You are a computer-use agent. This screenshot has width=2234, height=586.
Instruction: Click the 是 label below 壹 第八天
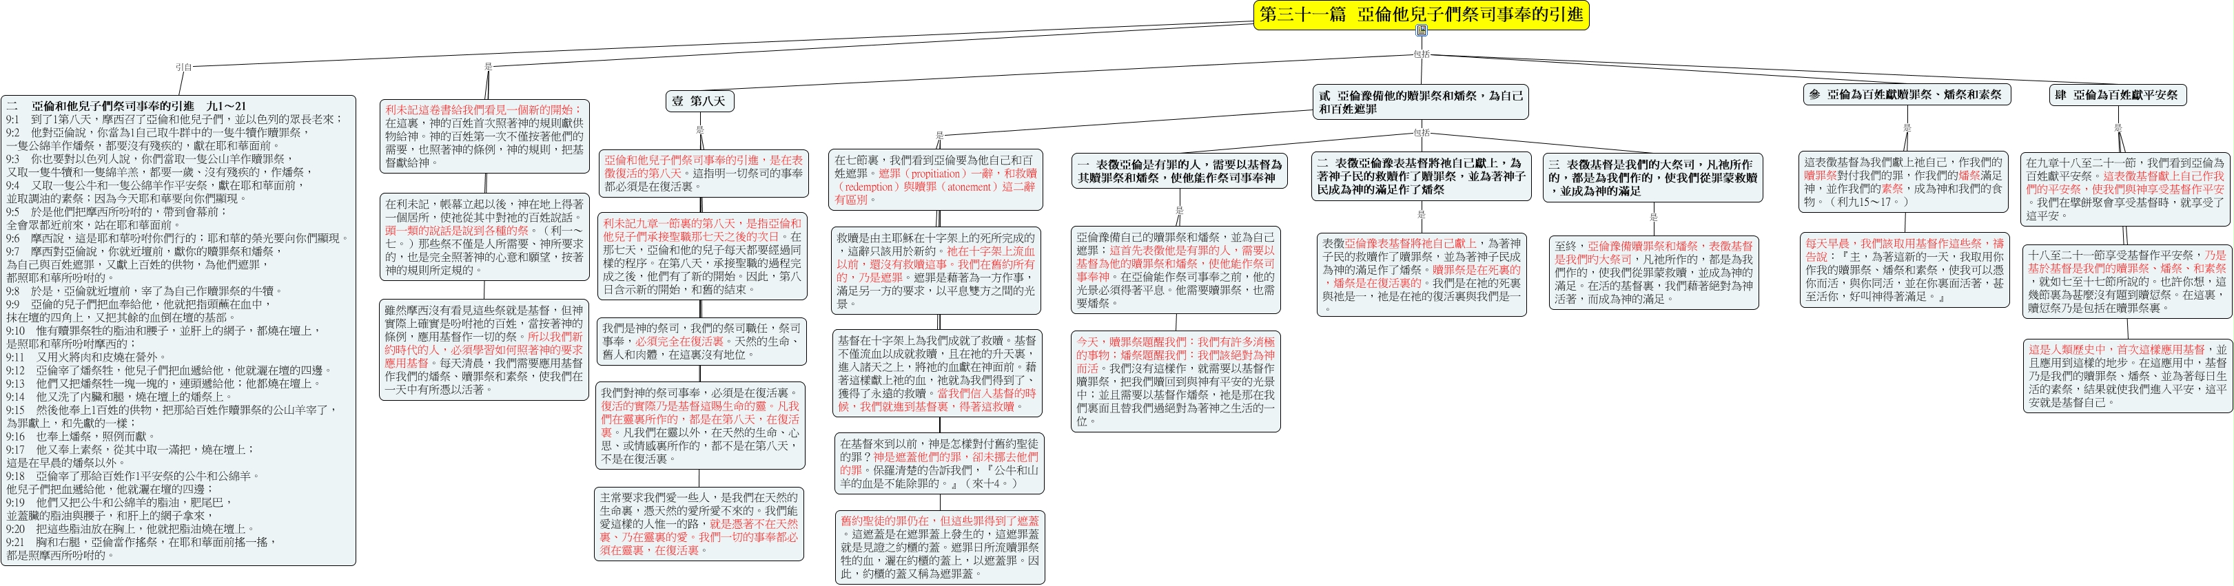click(700, 130)
